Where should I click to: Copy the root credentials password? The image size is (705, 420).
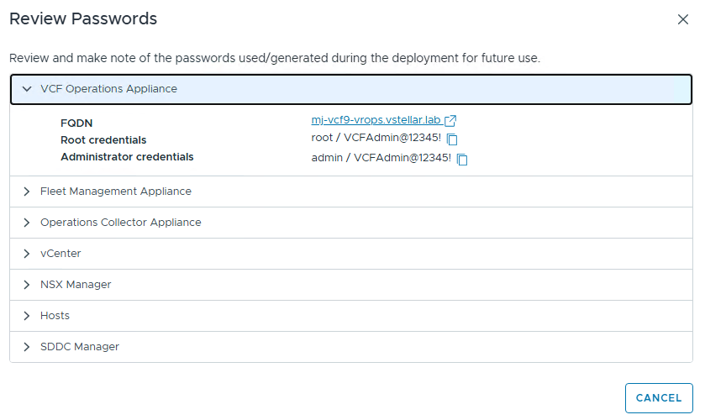coord(452,139)
